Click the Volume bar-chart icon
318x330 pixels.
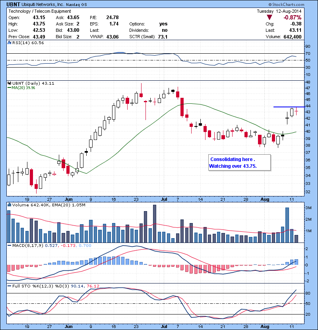click(x=9, y=205)
